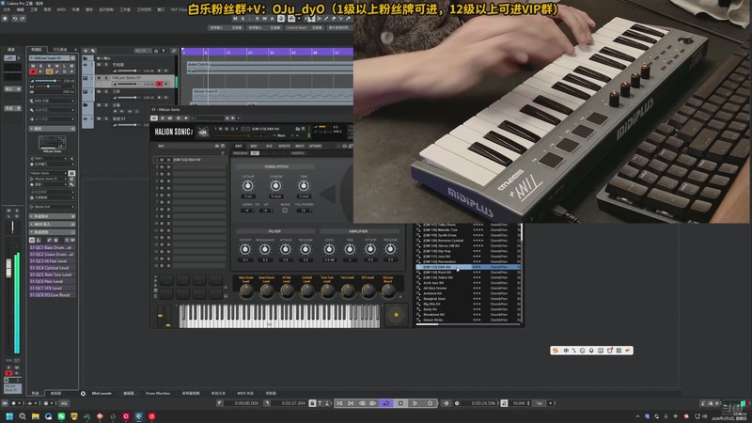Screen dimensions: 752x423
Task: Collapse the HALion Sonic 01 inspector header
Action: (x=52, y=58)
